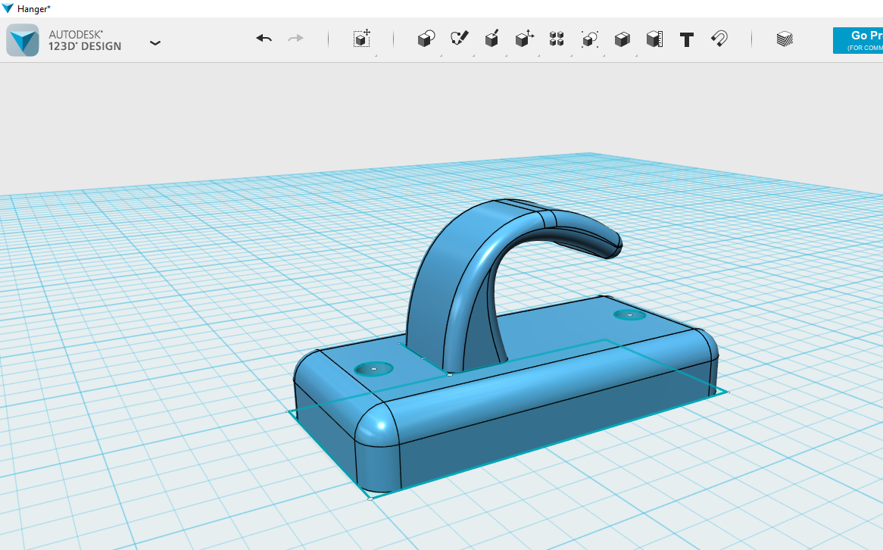Select the right screw hole on base

coord(629,315)
